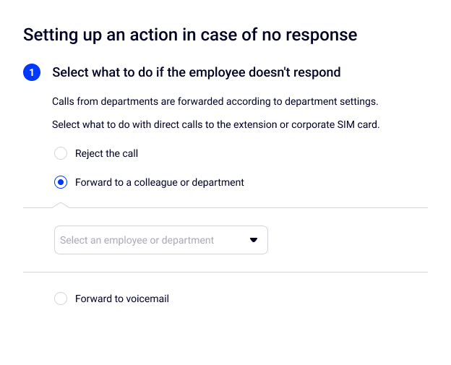Click the "Forward to a colleague or department" label
451x365 pixels.
tap(160, 182)
